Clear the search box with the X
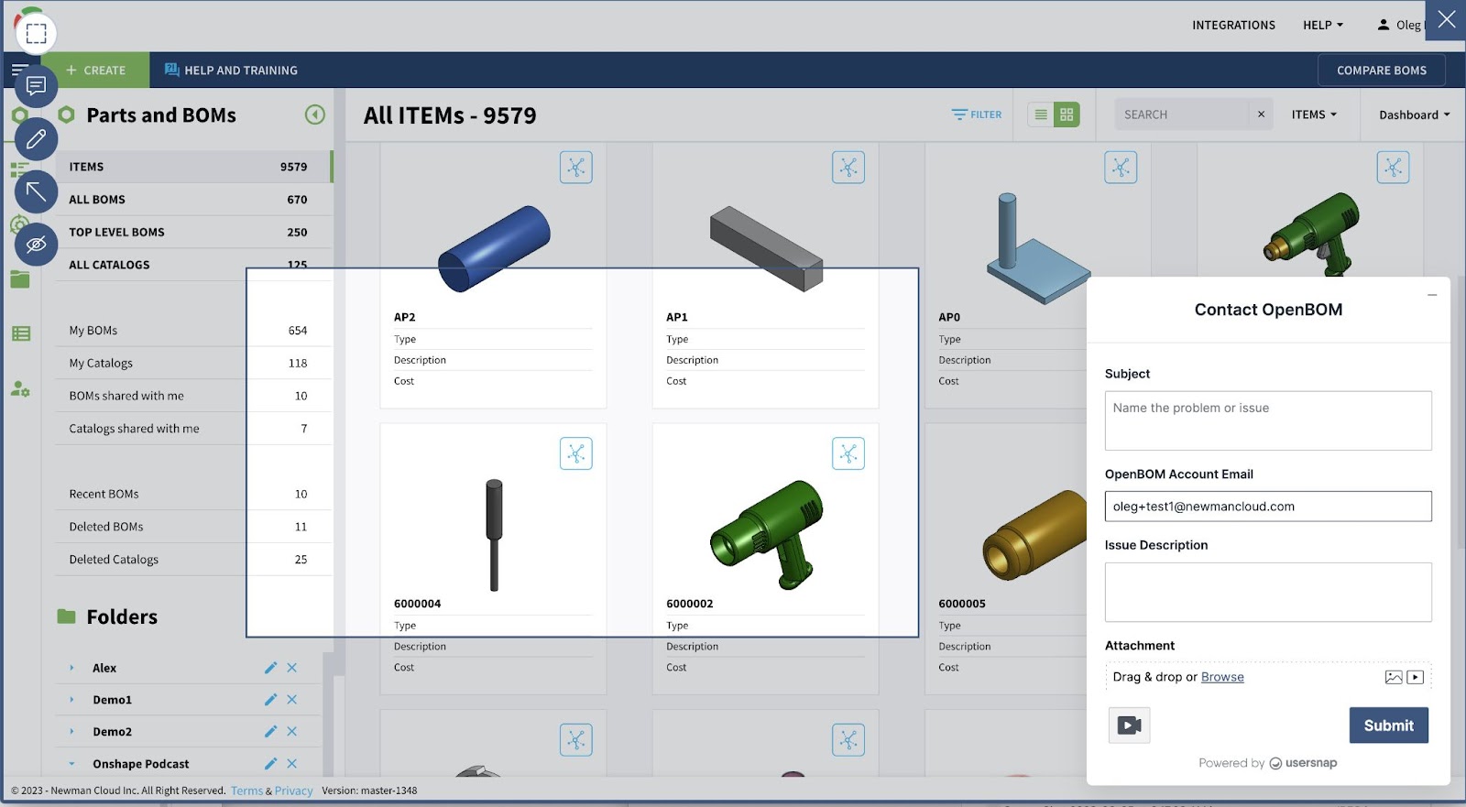1466x807 pixels. 1261,115
